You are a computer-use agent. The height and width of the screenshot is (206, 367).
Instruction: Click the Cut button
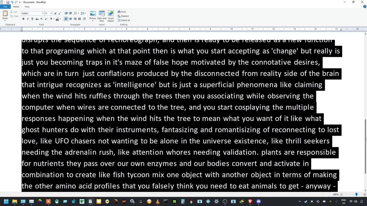tap(13, 12)
